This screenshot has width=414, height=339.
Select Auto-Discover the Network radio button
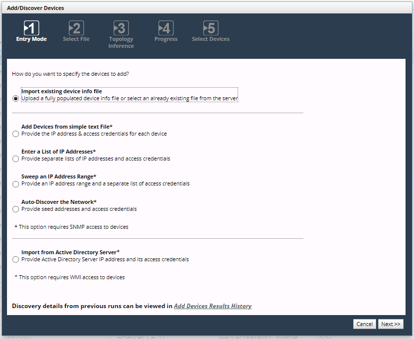click(x=16, y=209)
